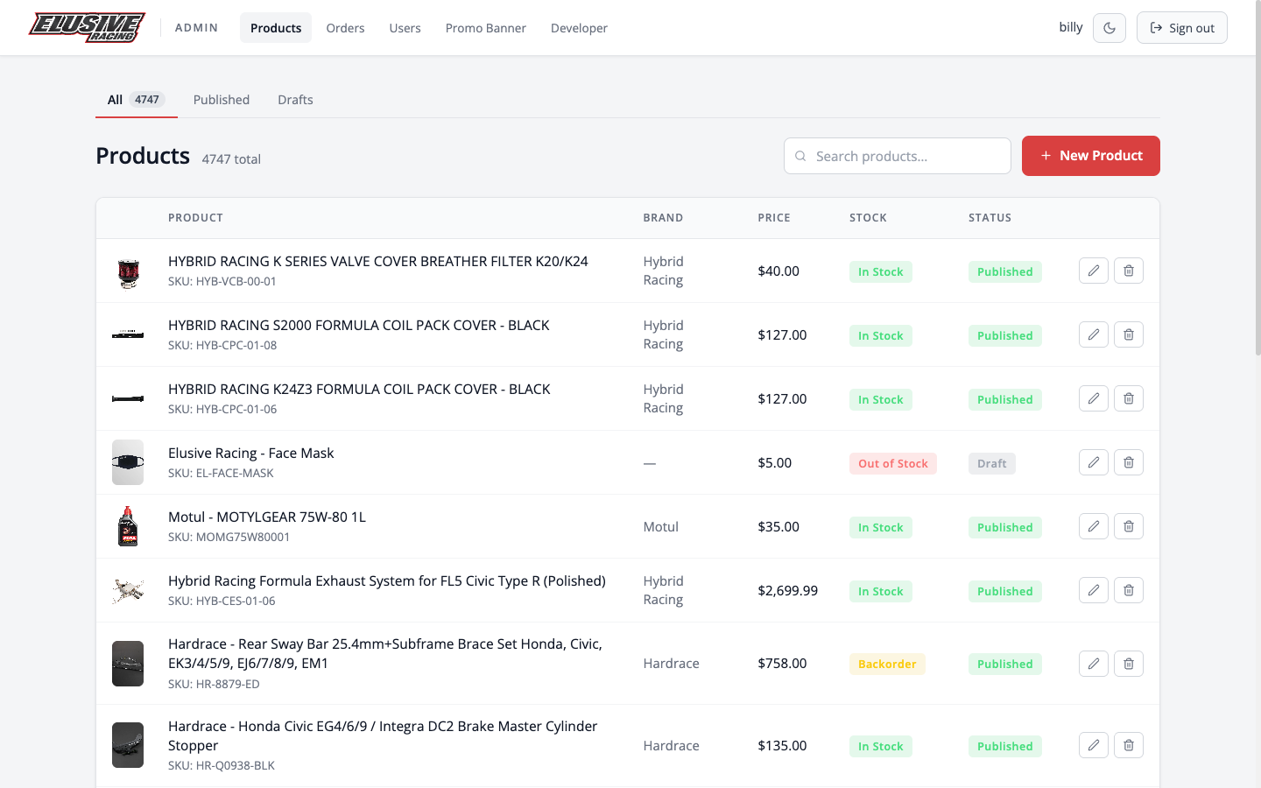Edit the Brake Master Cylinder Stopper product
Image resolution: width=1261 pixels, height=788 pixels.
[1094, 745]
